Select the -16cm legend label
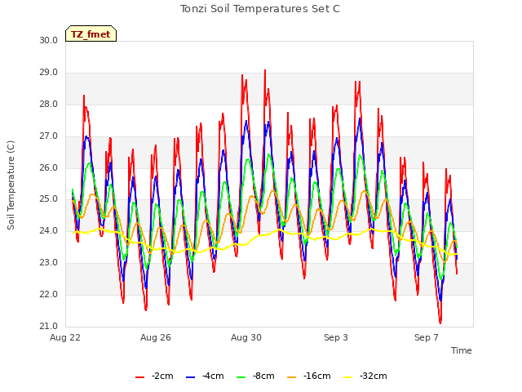Image resolution: width=522 pixels, height=392 pixels. (317, 376)
